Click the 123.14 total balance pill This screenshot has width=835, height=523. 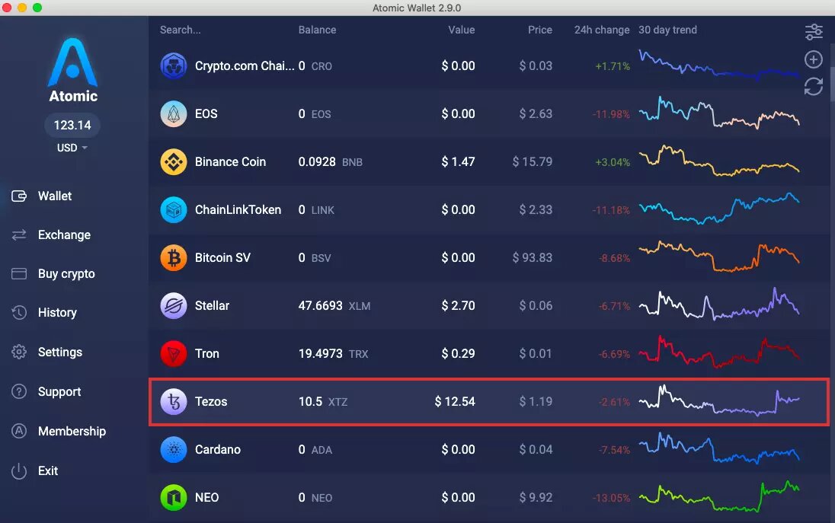pos(72,125)
